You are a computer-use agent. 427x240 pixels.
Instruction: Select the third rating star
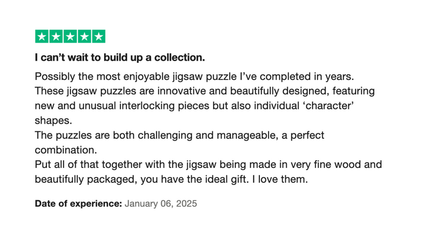[x=70, y=36]
